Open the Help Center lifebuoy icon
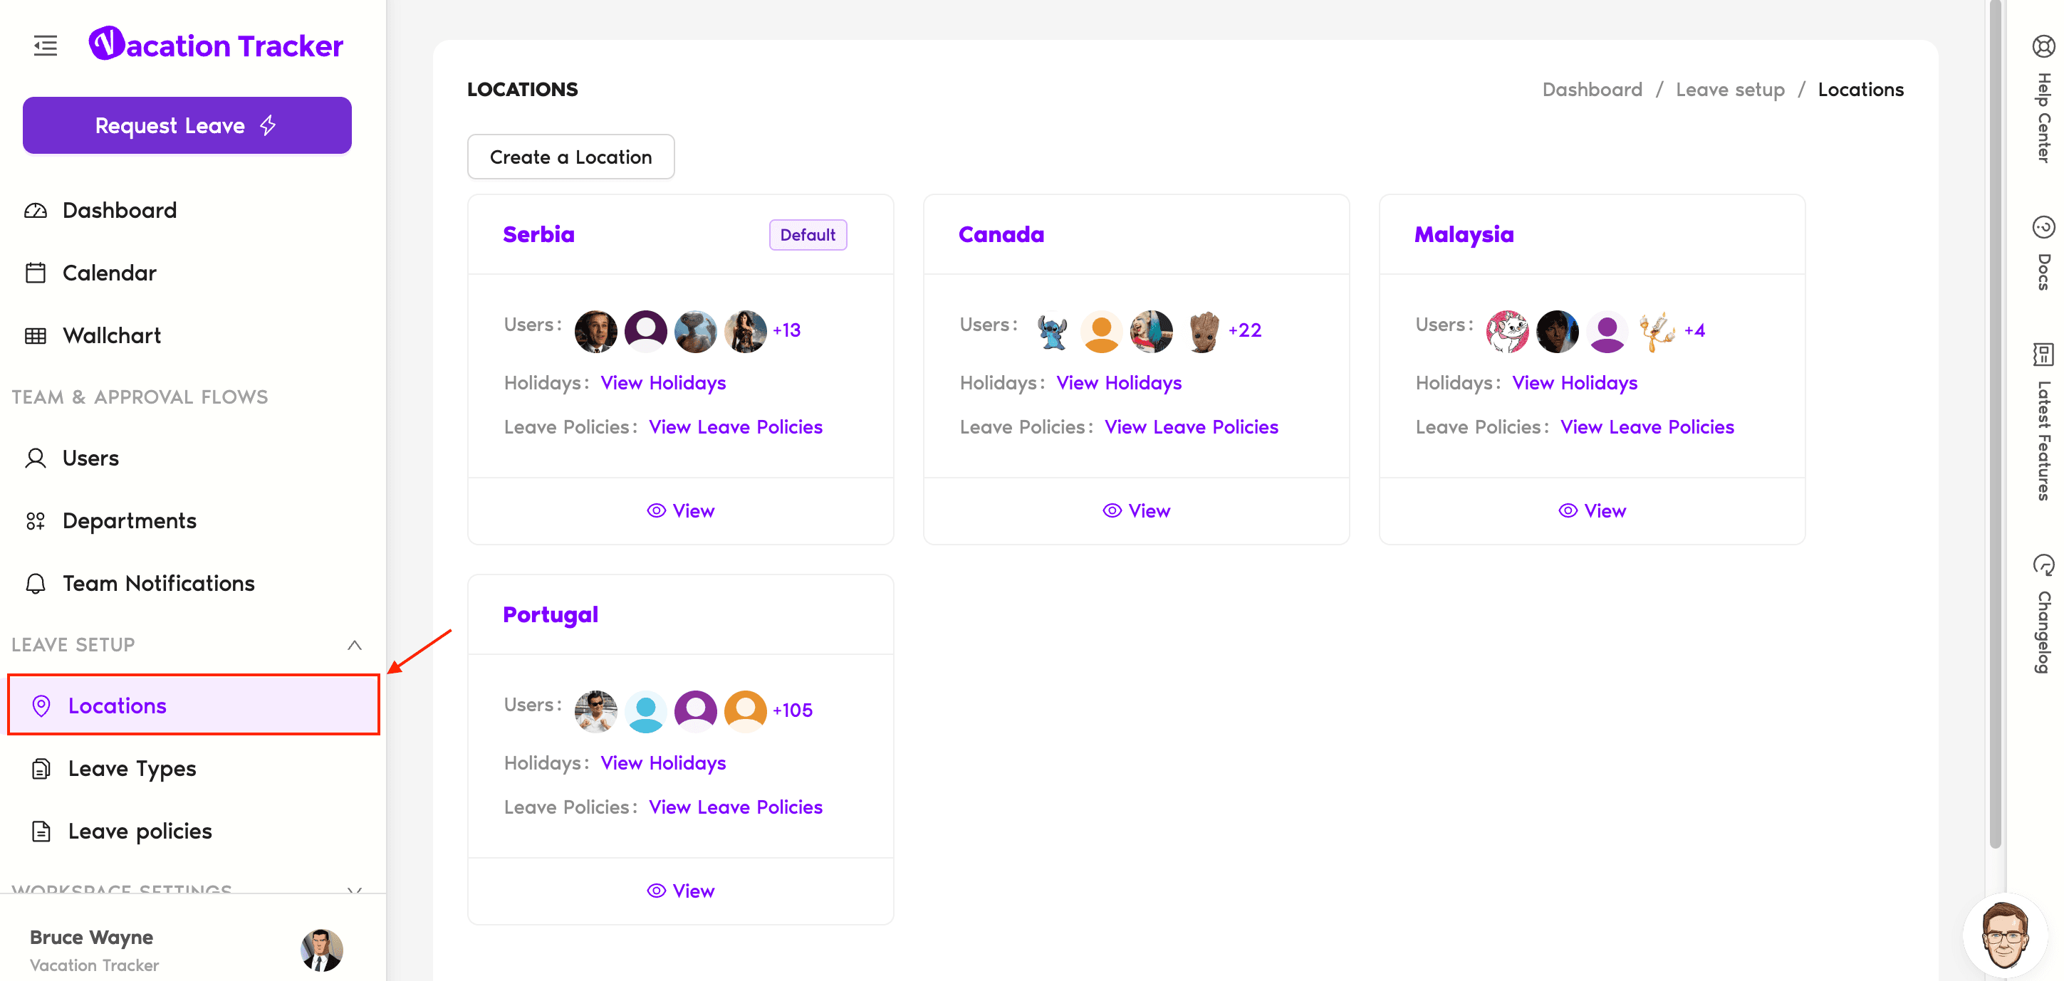 click(x=2043, y=46)
